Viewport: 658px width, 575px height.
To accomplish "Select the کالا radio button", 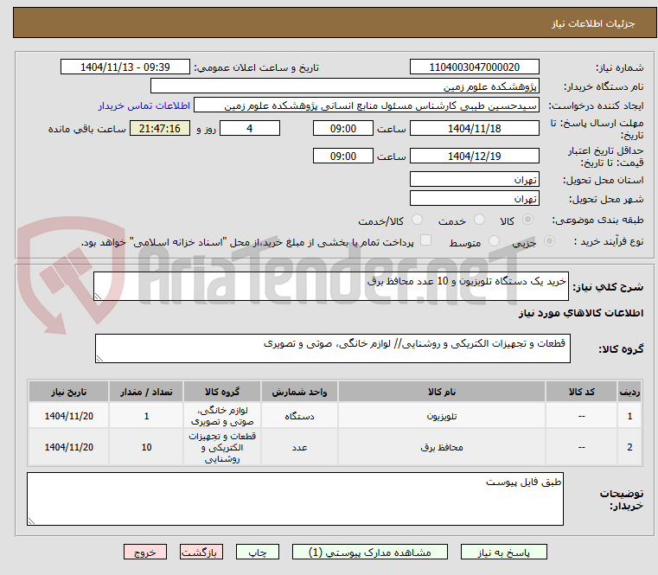I will coord(528,220).
